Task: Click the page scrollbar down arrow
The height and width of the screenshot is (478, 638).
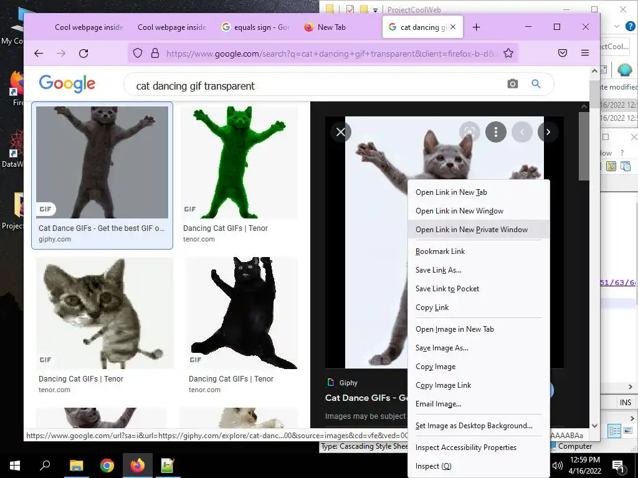Action: [594, 426]
